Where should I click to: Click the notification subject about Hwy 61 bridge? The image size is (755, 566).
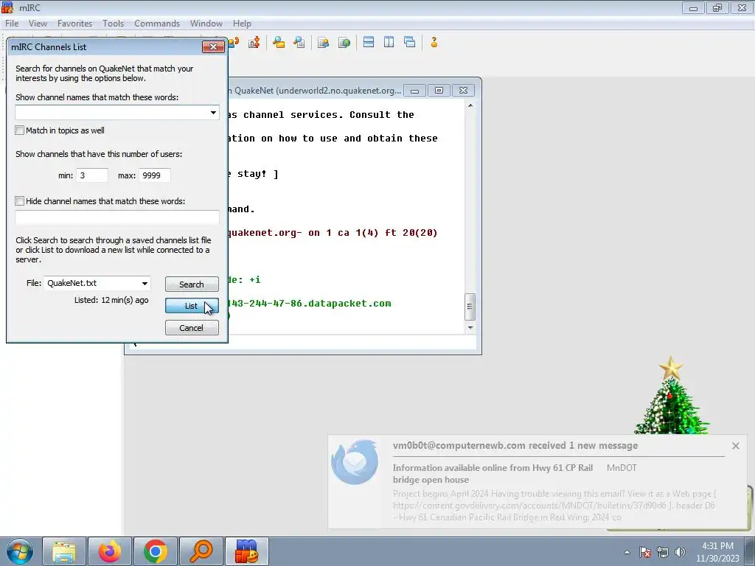pos(493,474)
